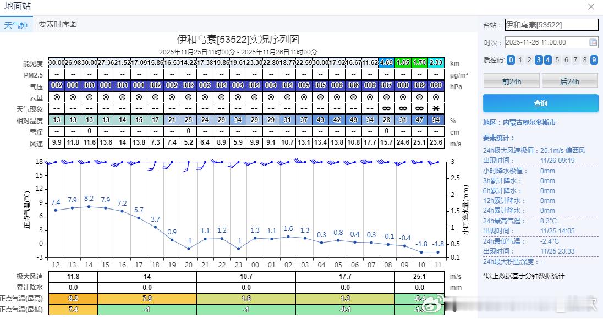The height and width of the screenshot is (319, 603).
Task: Toggle quality code 4
Action: point(548,59)
